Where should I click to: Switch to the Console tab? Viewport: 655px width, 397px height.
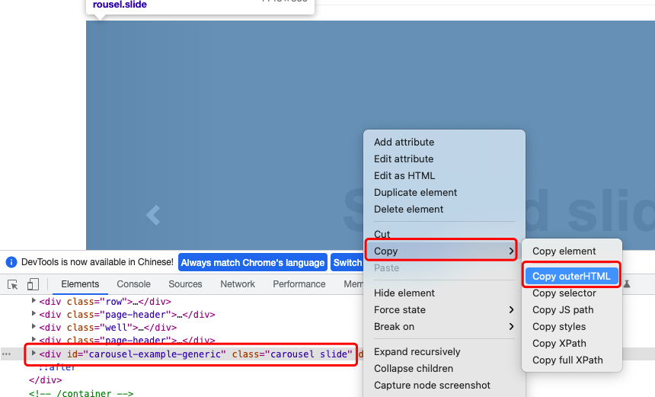133,284
